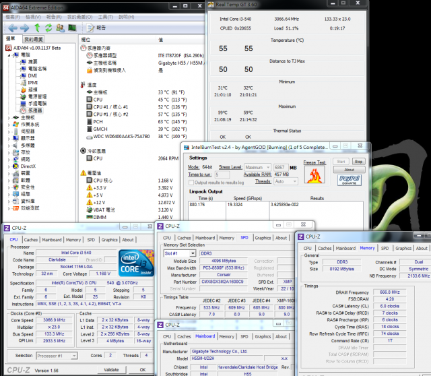Click the CPU core voltage row icon
Screen dimensions: 431x376
pos(90,181)
